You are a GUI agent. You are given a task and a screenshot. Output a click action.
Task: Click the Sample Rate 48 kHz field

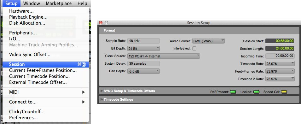coord(143,41)
